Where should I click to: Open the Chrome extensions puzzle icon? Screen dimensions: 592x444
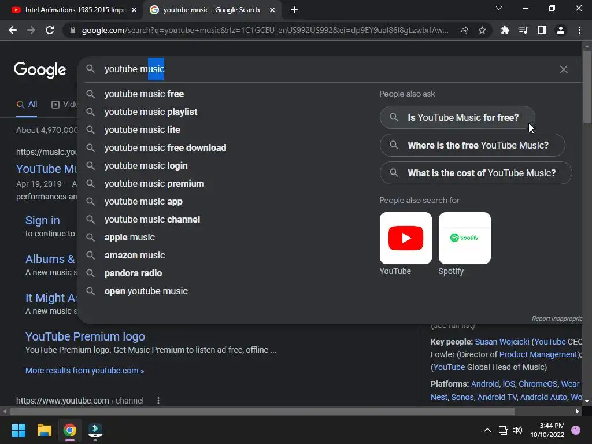point(505,30)
